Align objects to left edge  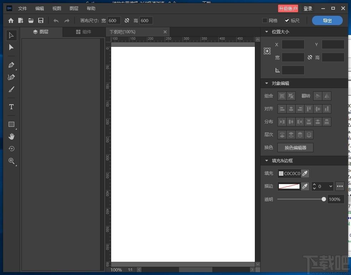pyautogui.click(x=282, y=109)
